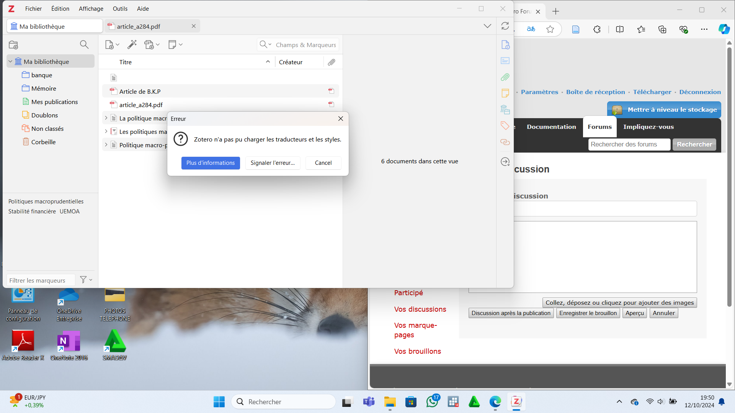The width and height of the screenshot is (735, 413).
Task: Open the Paramètres link in browser
Action: click(x=539, y=92)
